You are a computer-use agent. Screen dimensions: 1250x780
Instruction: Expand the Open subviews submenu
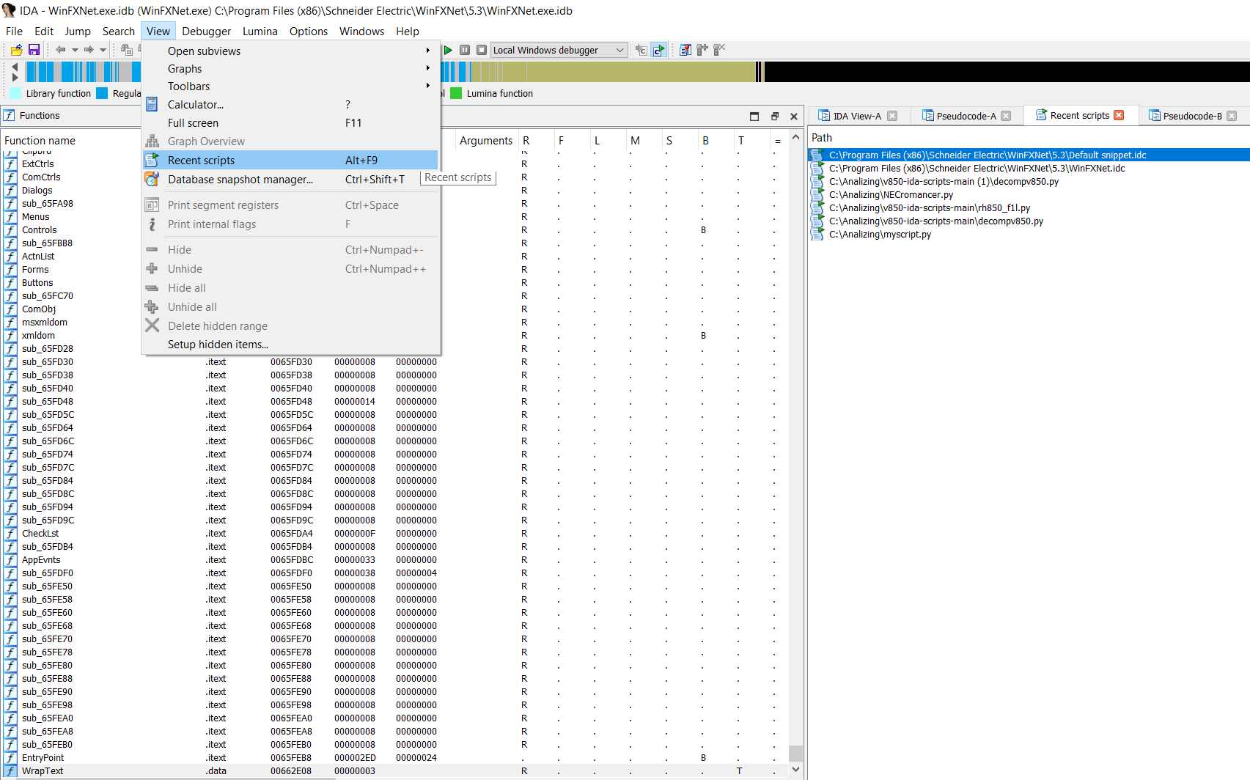[x=290, y=51]
